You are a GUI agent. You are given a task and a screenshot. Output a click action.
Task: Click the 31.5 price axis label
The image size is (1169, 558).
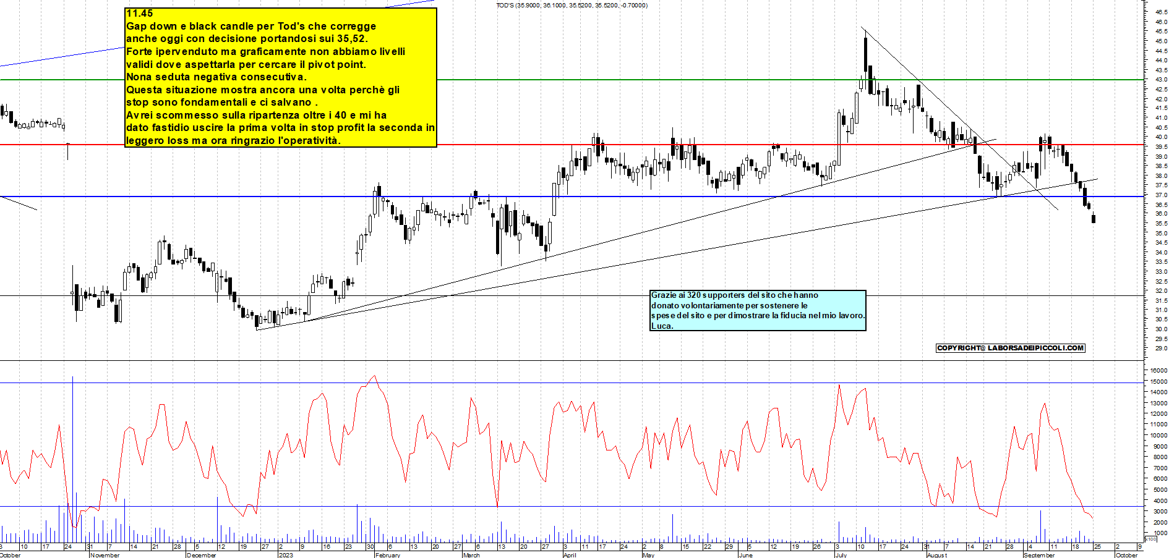click(1161, 300)
